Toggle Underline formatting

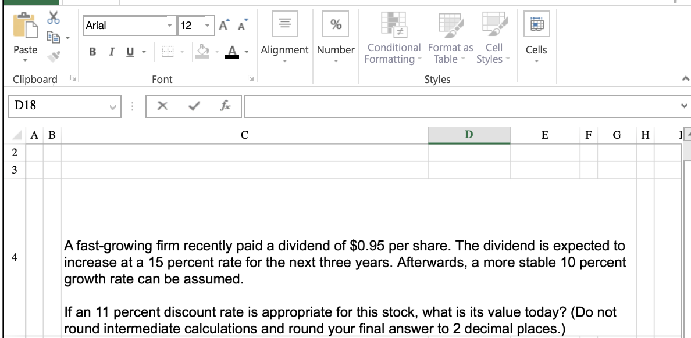click(x=130, y=52)
